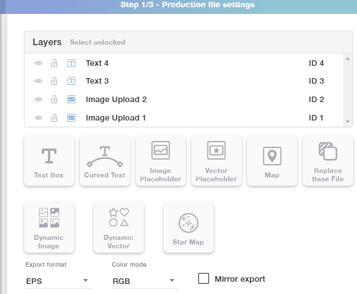Lock the Image Upload 1 layer
The image size is (357, 294).
tap(54, 118)
